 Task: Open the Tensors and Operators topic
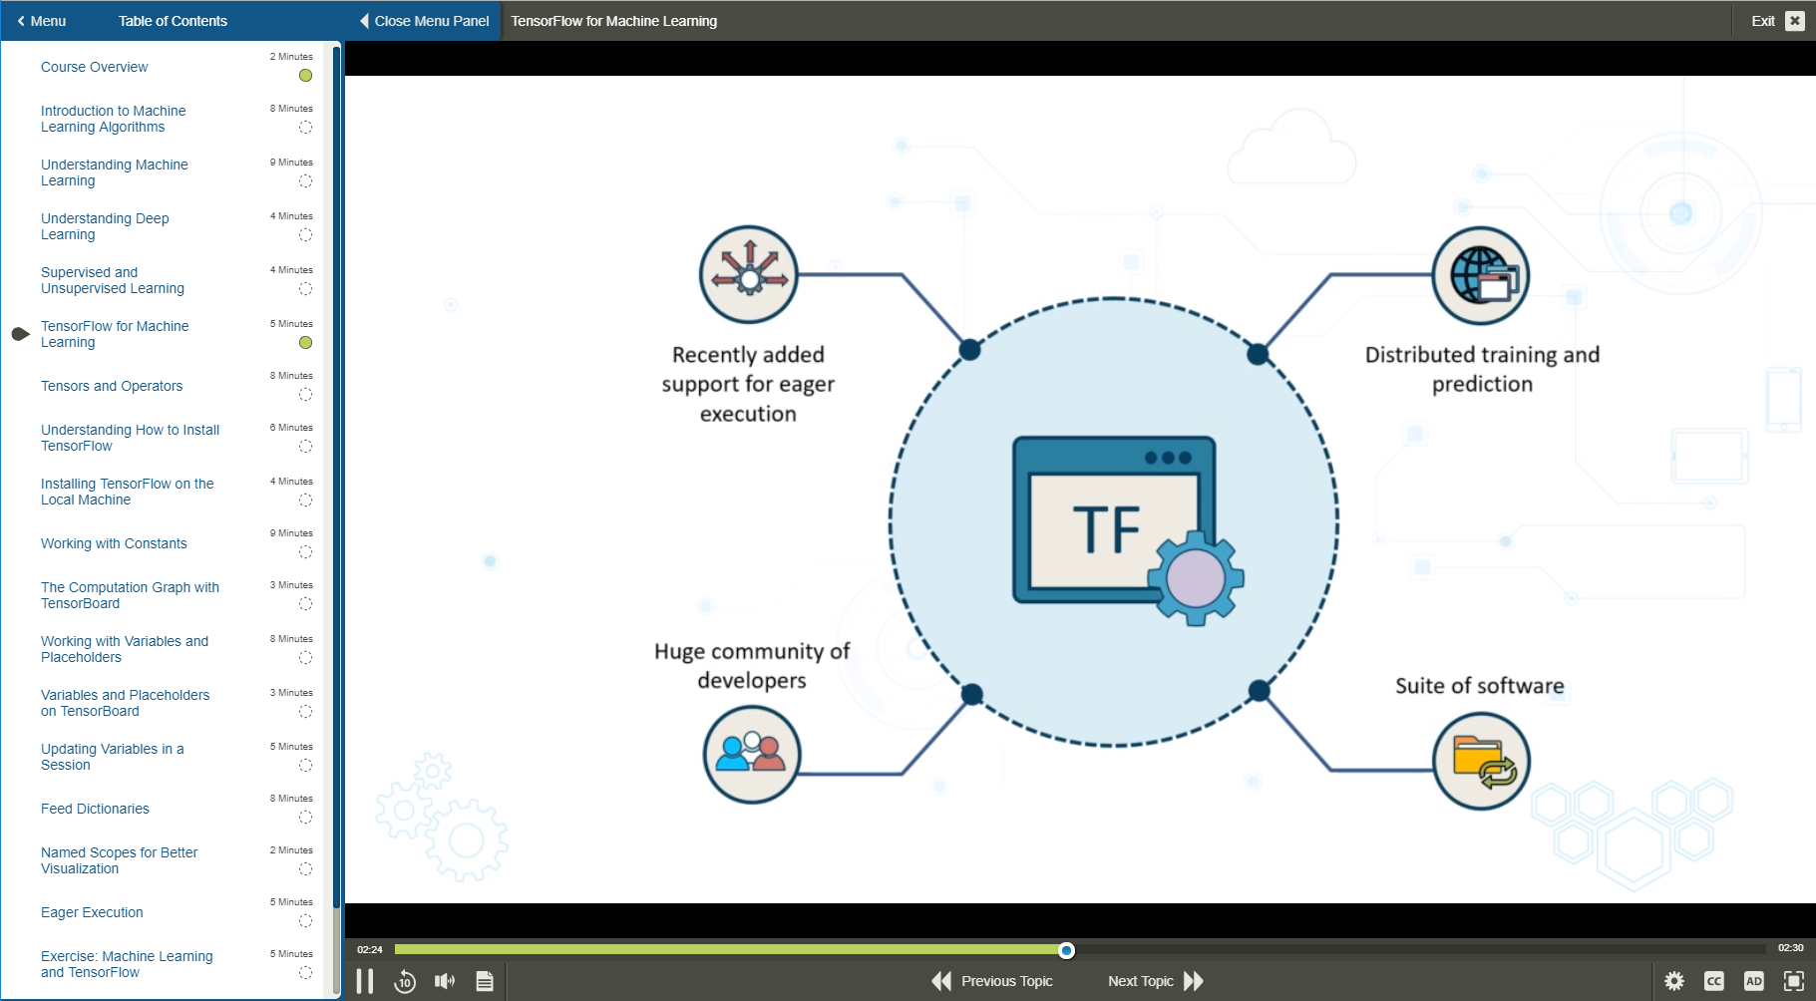pyautogui.click(x=112, y=386)
